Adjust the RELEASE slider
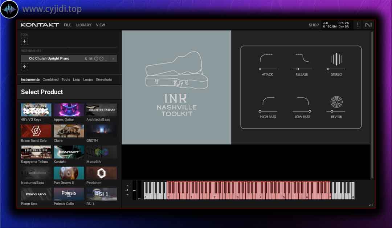Viewport: 392px width, 228px height. (302, 69)
